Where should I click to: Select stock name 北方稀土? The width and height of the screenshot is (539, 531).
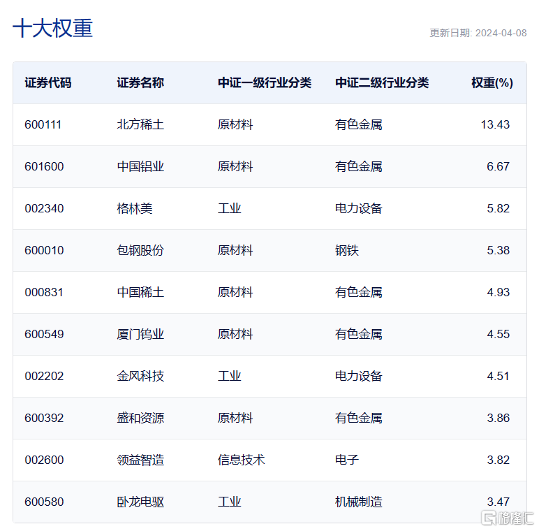(x=140, y=124)
